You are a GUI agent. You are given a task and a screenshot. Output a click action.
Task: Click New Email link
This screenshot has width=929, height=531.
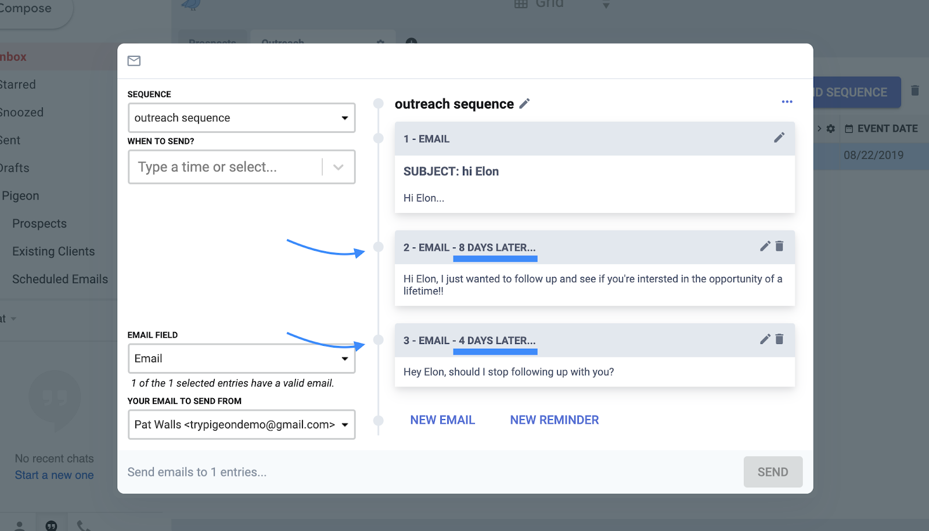click(x=442, y=420)
